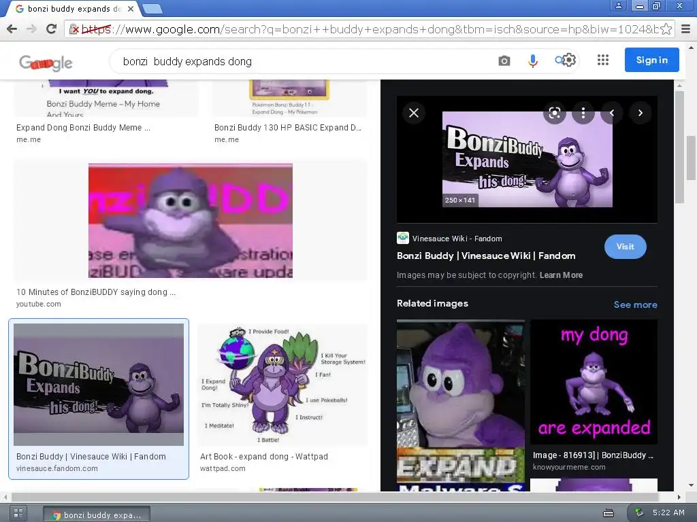This screenshot has width=697, height=522.
Task: Click the network tray icon
Action: pos(638,512)
